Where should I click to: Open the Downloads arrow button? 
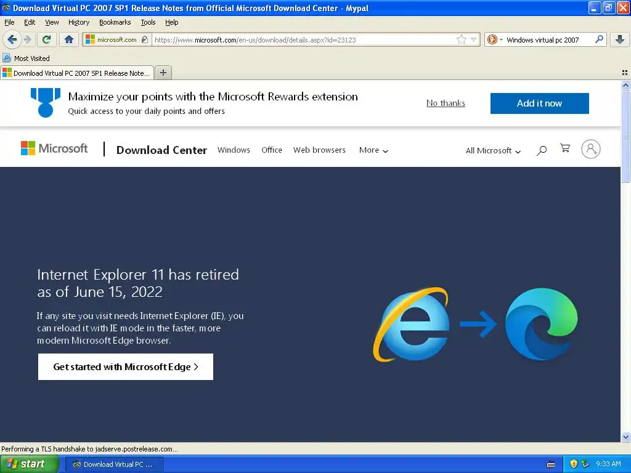tap(620, 39)
